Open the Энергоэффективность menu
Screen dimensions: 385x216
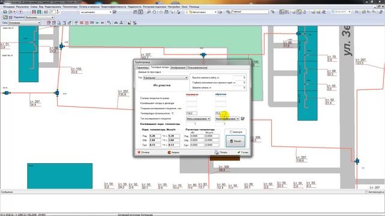114,7
